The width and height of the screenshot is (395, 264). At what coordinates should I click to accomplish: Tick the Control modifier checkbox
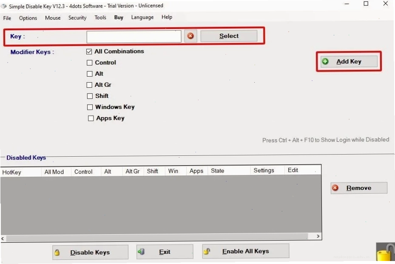coord(89,63)
